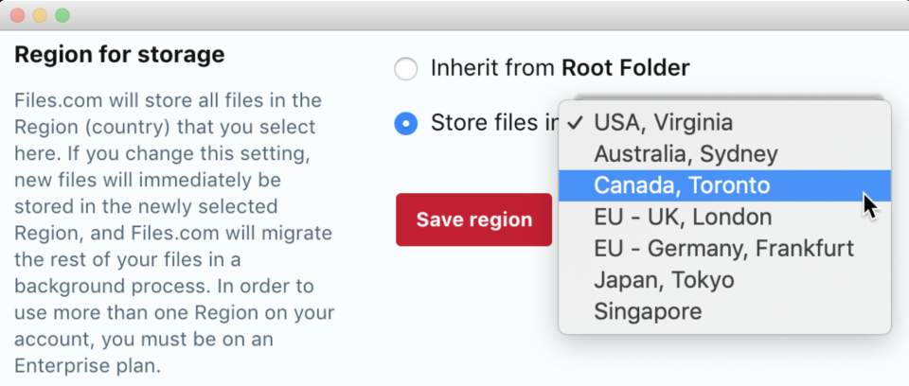Select EU - Germany, Frankfurt region
Screen dimensions: 909x386
723,249
